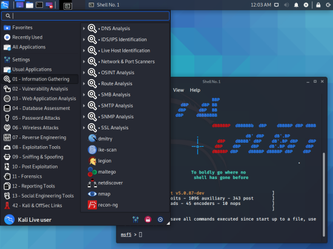Open the Kali dragon applications menu icon
The image size is (333, 249).
[5, 5]
